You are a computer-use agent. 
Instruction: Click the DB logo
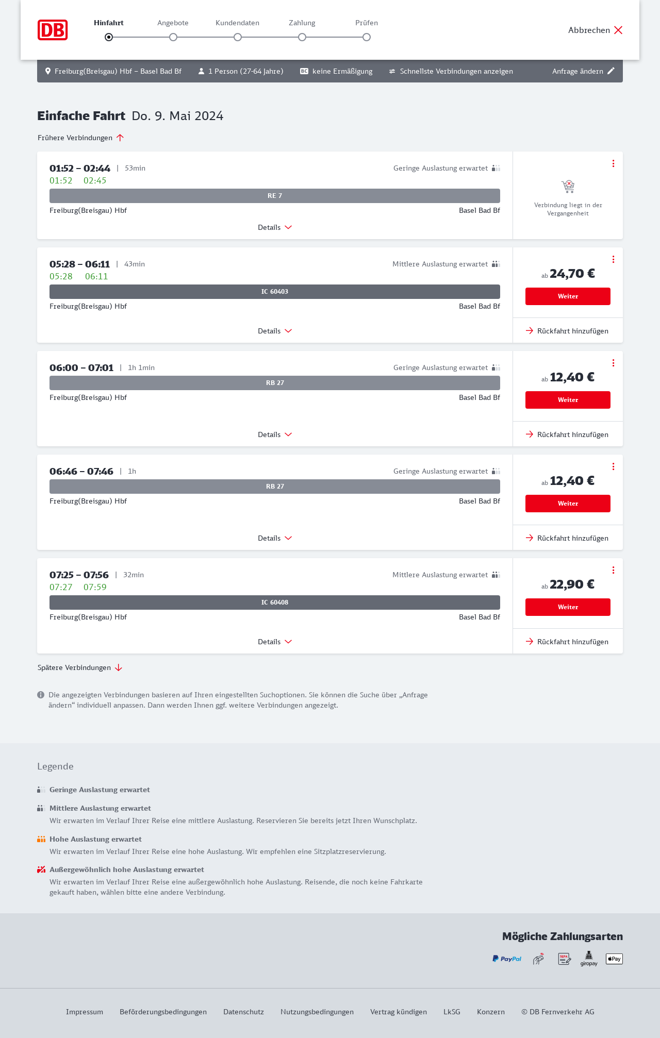[x=53, y=30]
